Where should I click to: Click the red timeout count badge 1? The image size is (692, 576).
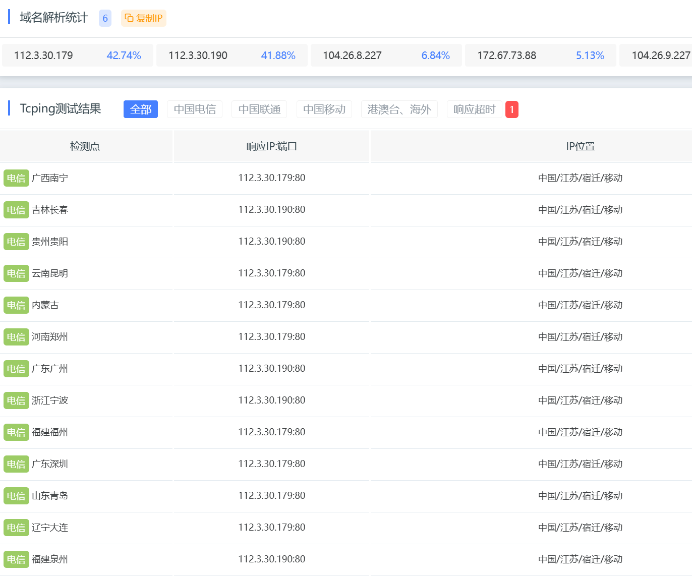[x=512, y=109]
